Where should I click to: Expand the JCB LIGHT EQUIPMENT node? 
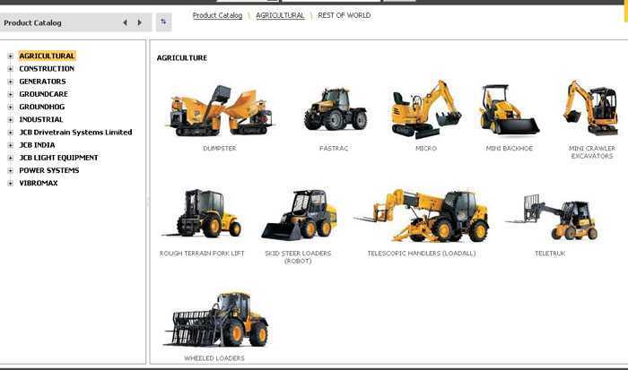[x=11, y=158]
